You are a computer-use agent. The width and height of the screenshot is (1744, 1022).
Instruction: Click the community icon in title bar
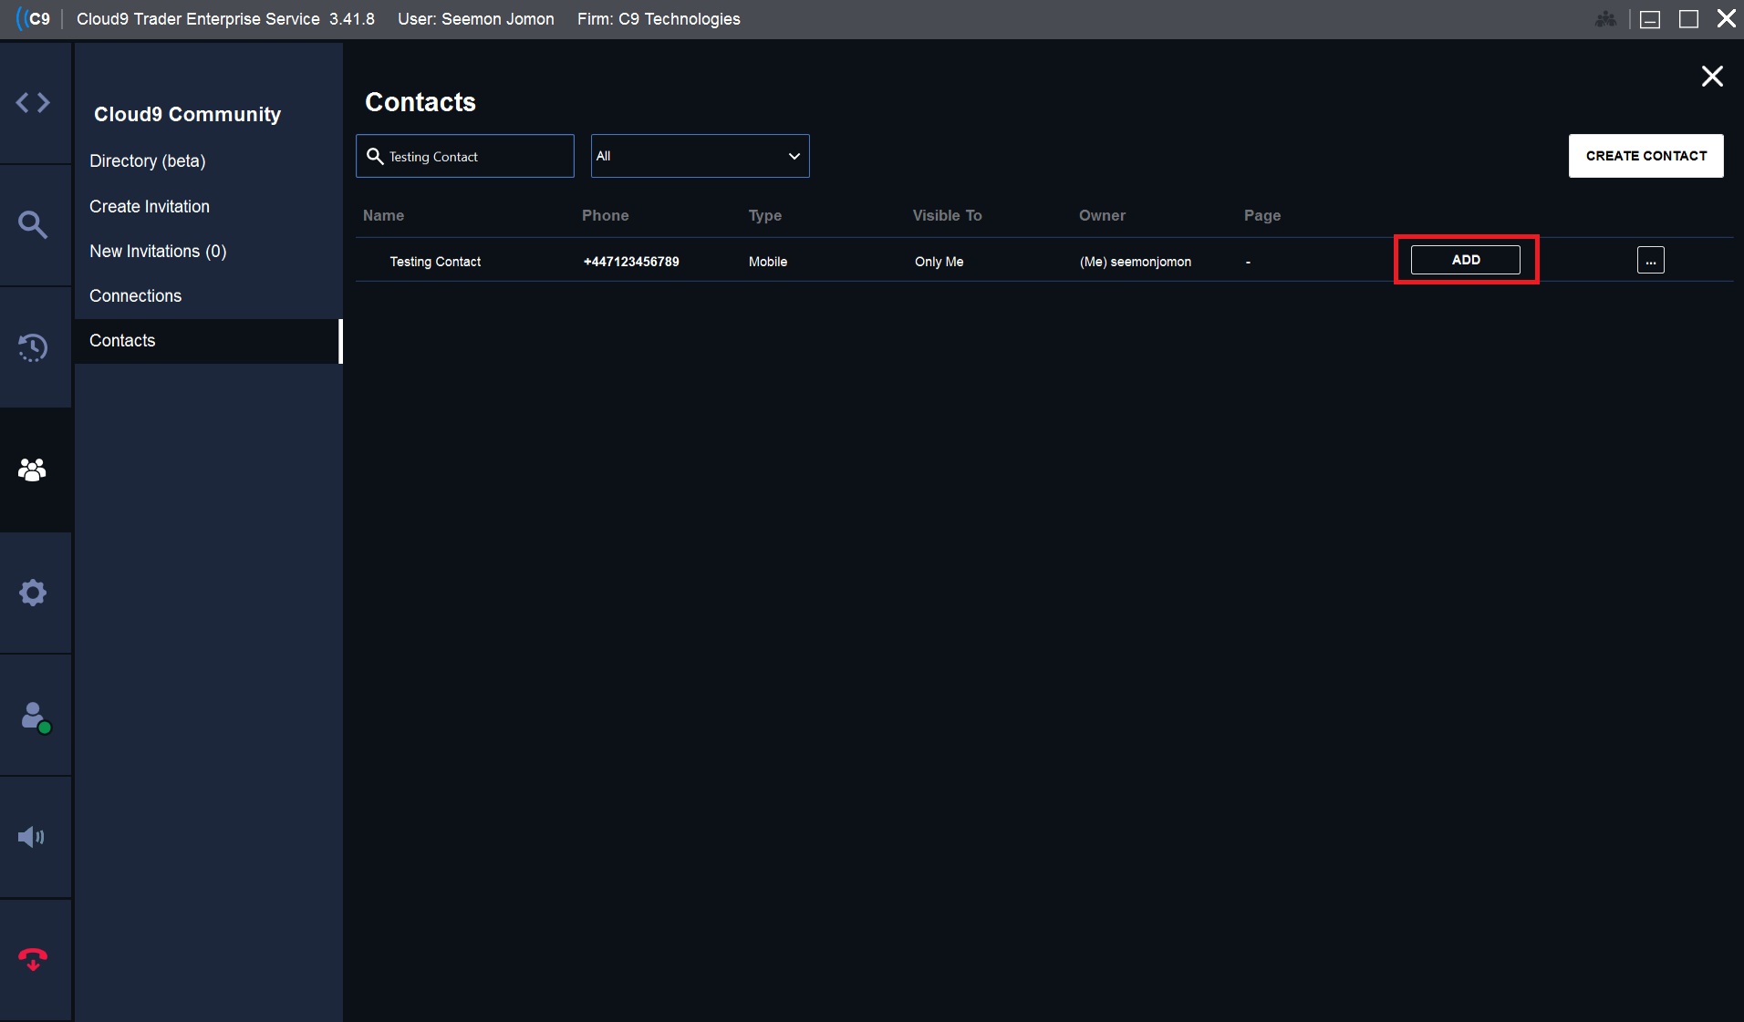(x=1605, y=19)
